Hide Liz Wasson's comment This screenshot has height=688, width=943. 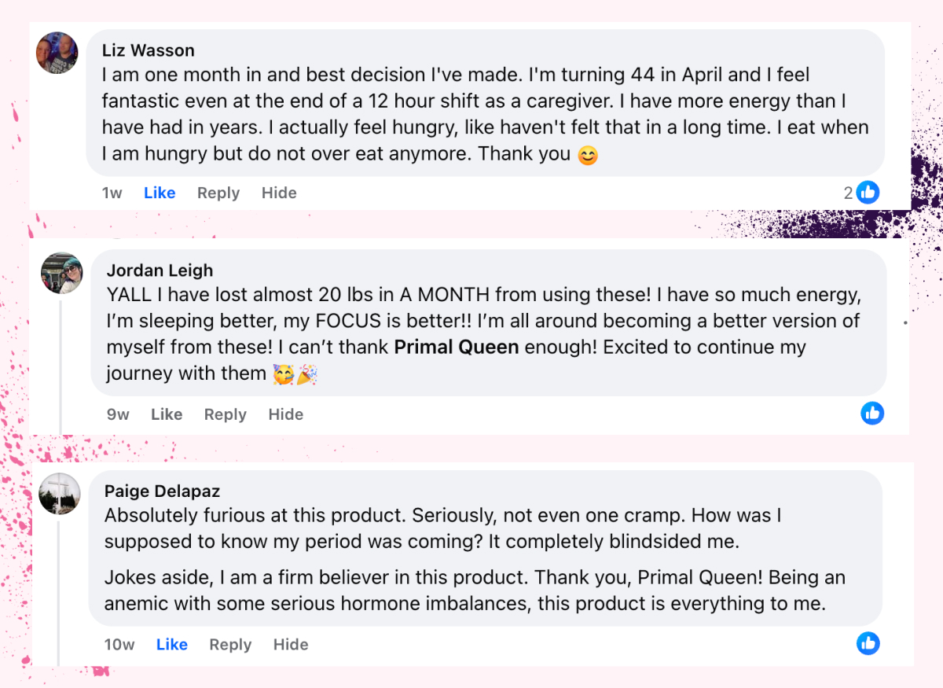tap(279, 192)
